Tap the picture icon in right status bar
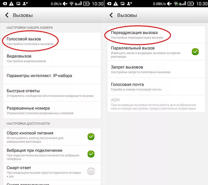Image resolution: width=208 pixels, height=185 pixels. click(x=122, y=3)
